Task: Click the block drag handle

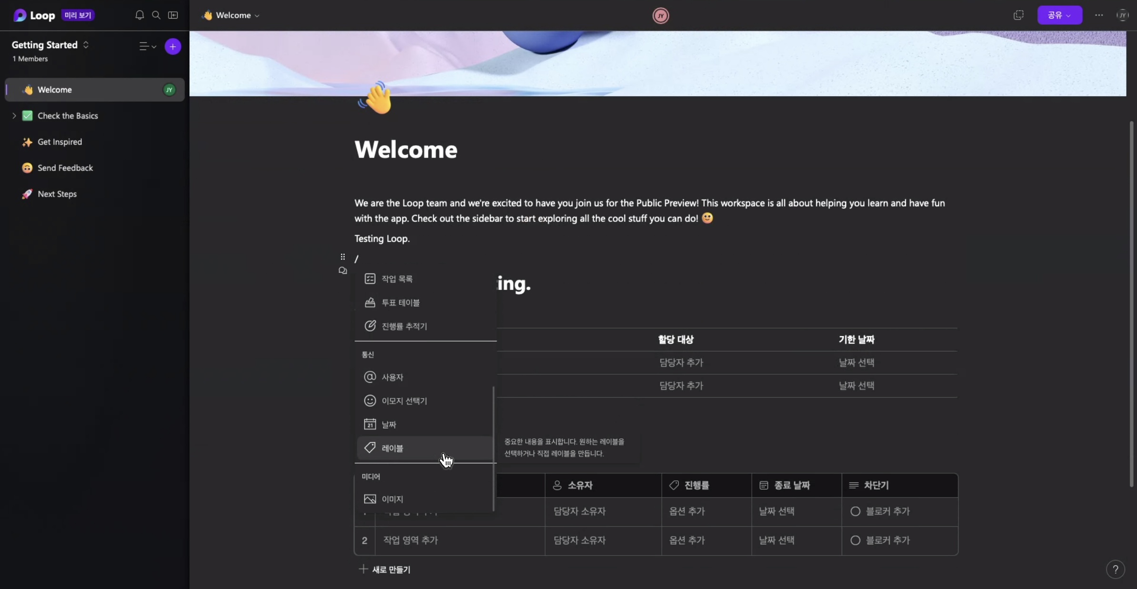Action: pos(343,257)
